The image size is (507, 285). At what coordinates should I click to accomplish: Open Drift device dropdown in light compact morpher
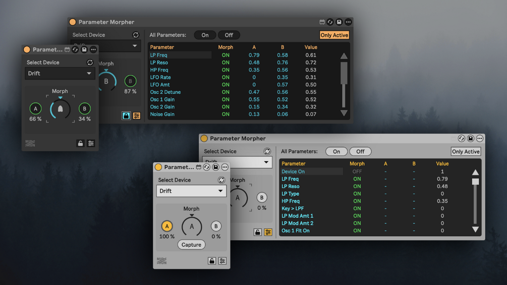pos(191,191)
